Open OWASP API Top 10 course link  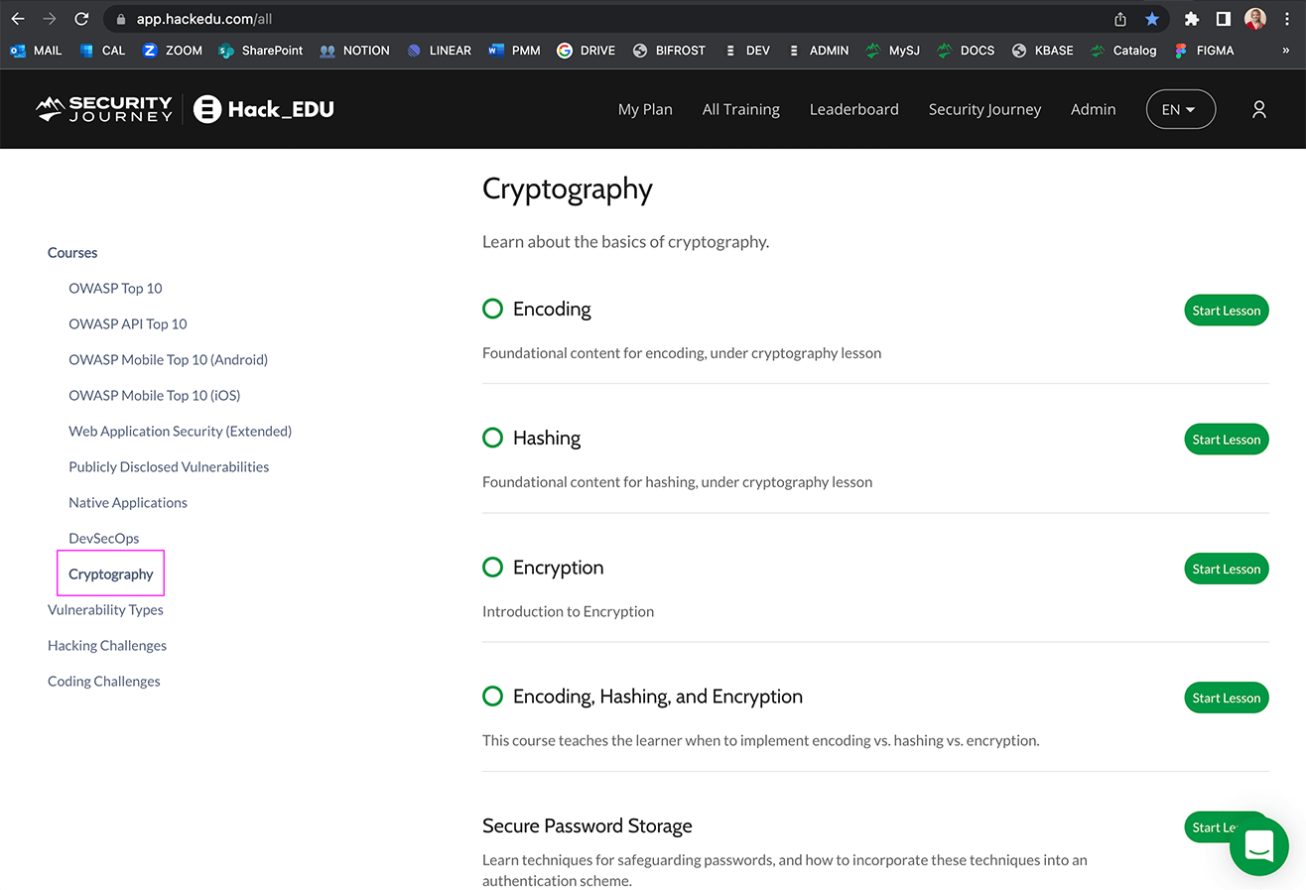click(128, 323)
